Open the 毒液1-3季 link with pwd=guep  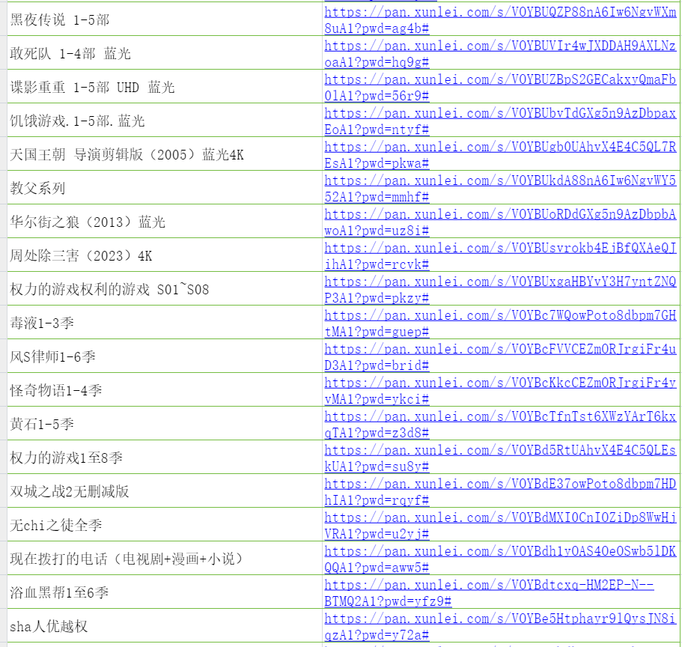click(x=499, y=316)
